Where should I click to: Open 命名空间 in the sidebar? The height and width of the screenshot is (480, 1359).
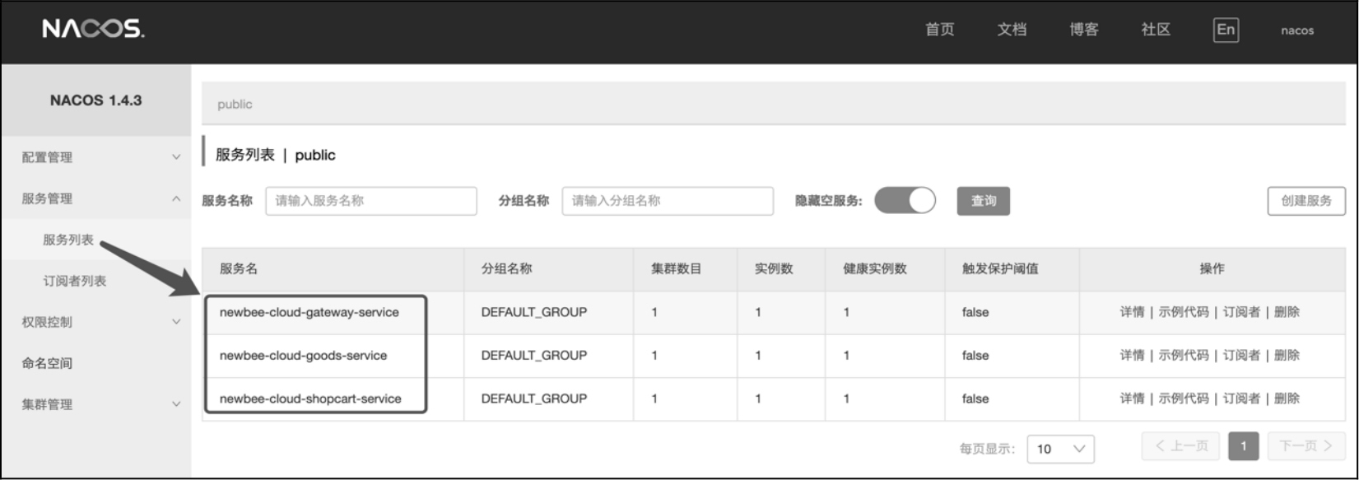[x=47, y=363]
